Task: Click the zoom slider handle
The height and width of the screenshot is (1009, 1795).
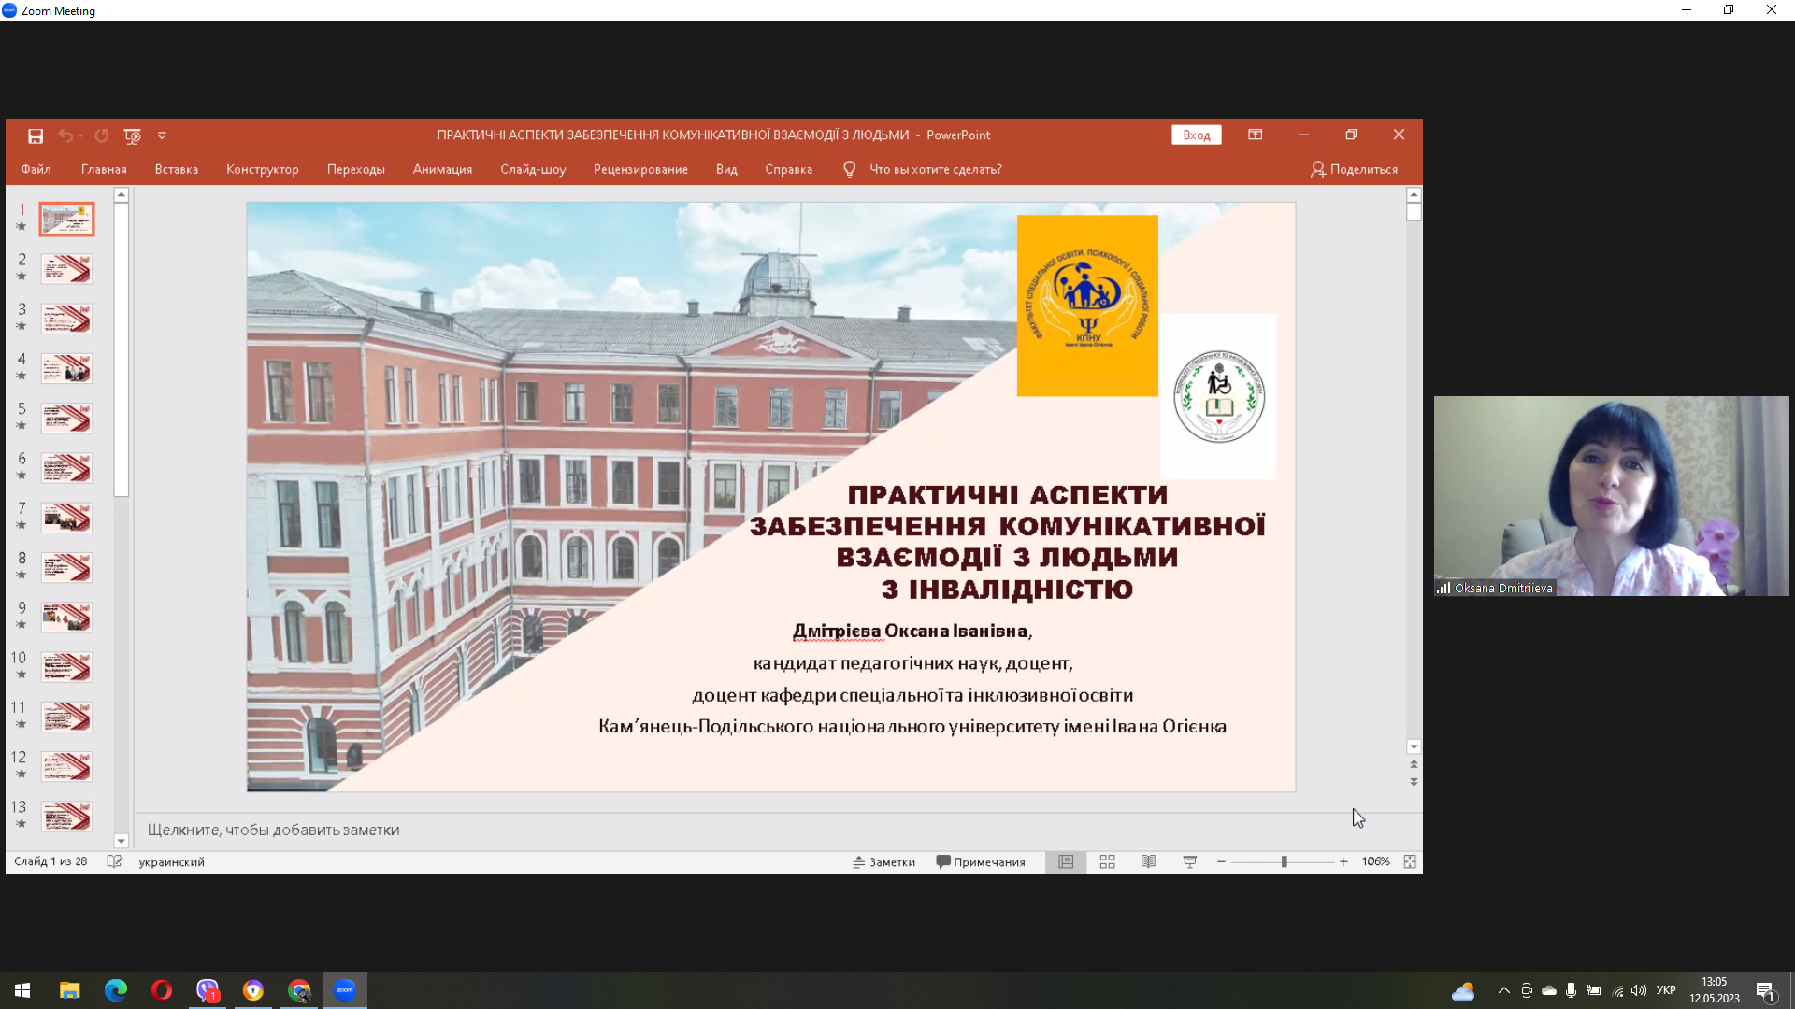Action: pyautogui.click(x=1284, y=861)
